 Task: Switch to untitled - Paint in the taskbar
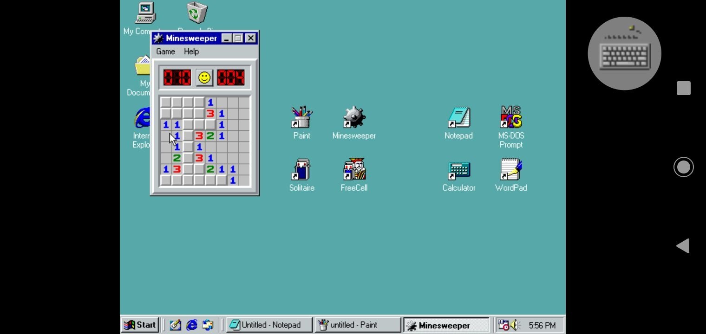tap(357, 325)
